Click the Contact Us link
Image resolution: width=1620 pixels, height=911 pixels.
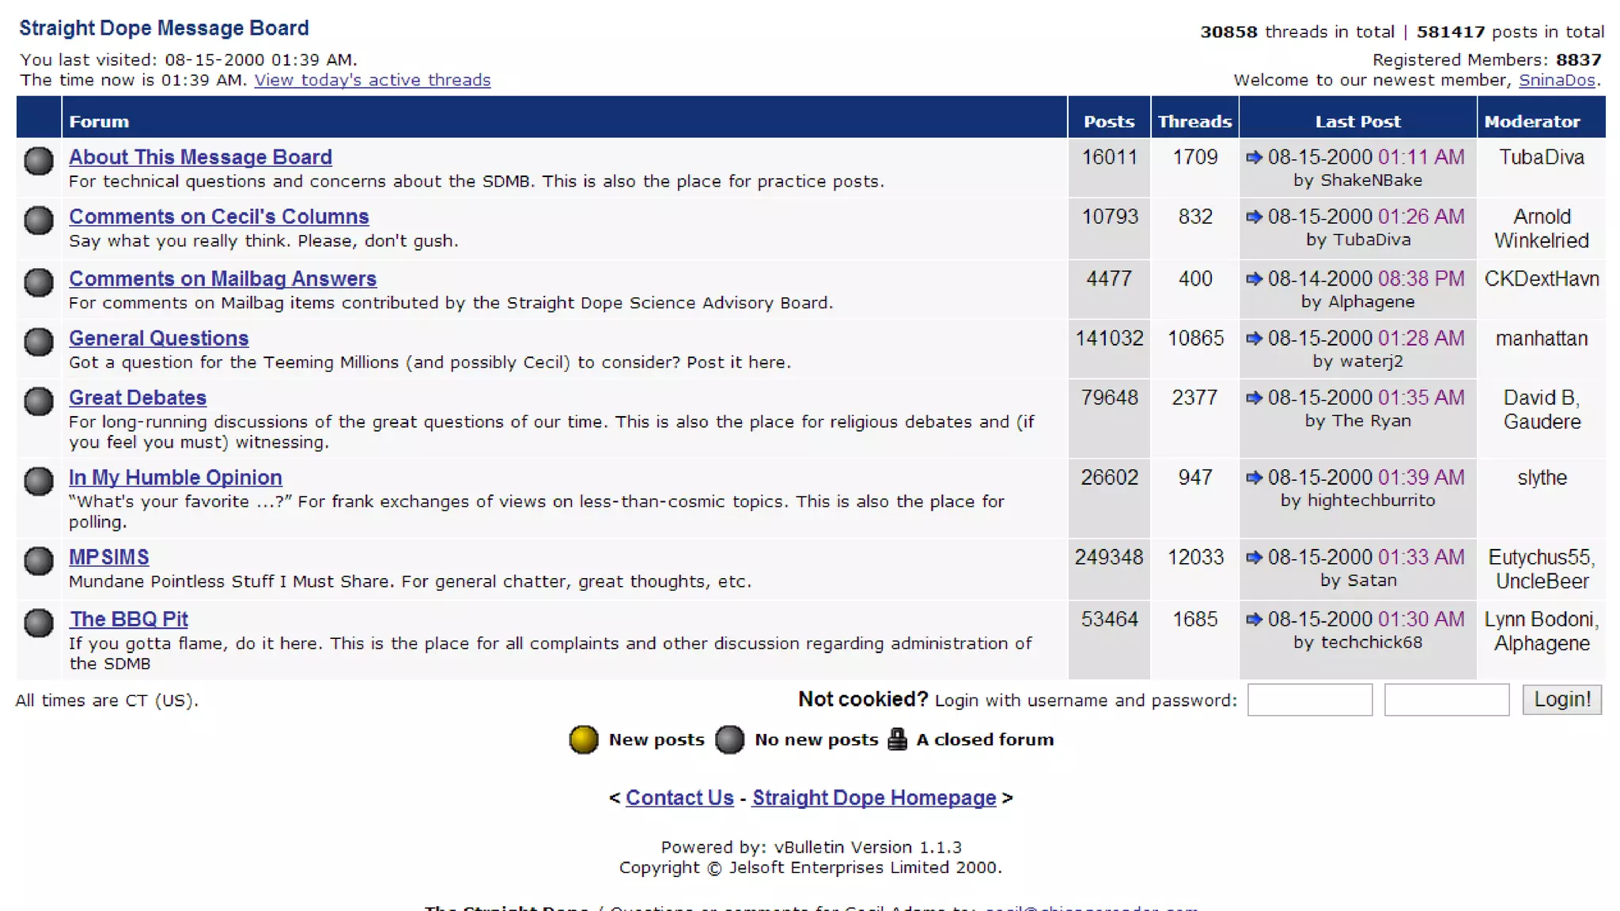click(679, 798)
